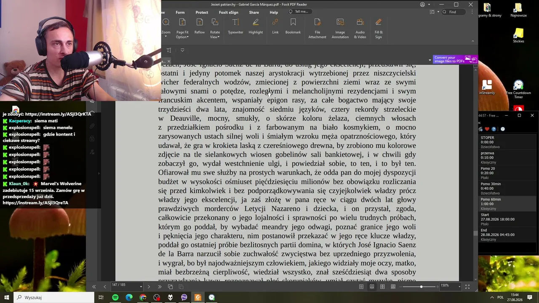Open Rotate View dropdown
Screen dimensions: 539x303
pos(215,29)
